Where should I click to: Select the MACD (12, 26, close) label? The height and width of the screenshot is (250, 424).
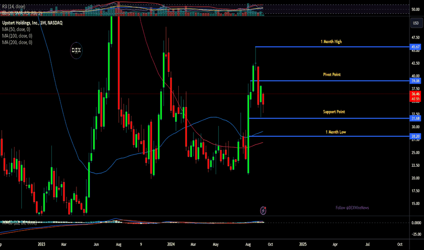(19, 222)
